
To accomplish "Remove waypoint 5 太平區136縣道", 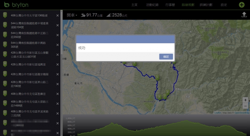I will 58,16.
